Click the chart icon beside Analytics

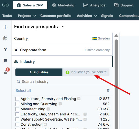[86, 5]
